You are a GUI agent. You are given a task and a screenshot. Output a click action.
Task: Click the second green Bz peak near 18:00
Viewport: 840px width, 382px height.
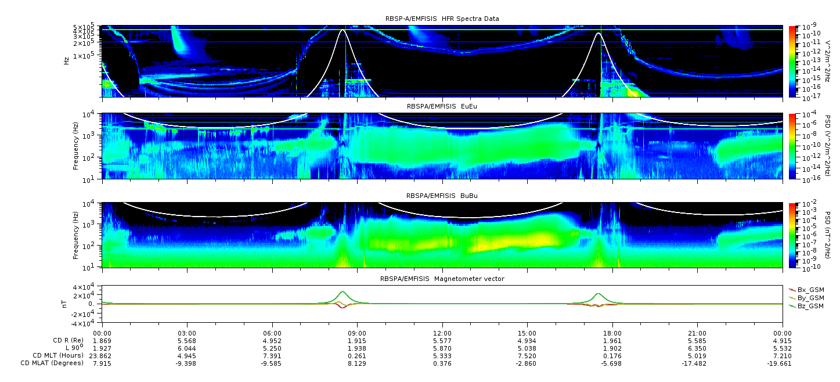tap(598, 294)
